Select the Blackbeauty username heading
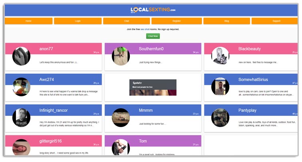 250,49
